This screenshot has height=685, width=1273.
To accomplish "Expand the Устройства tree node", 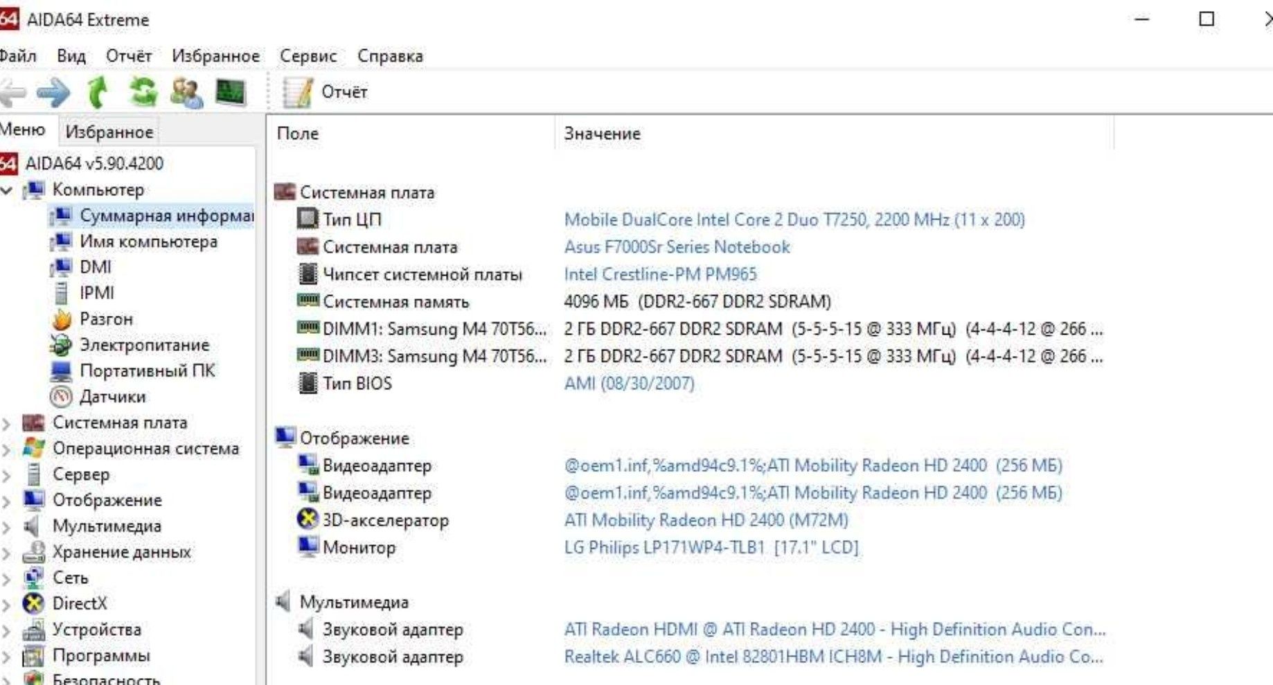I will [7, 630].
